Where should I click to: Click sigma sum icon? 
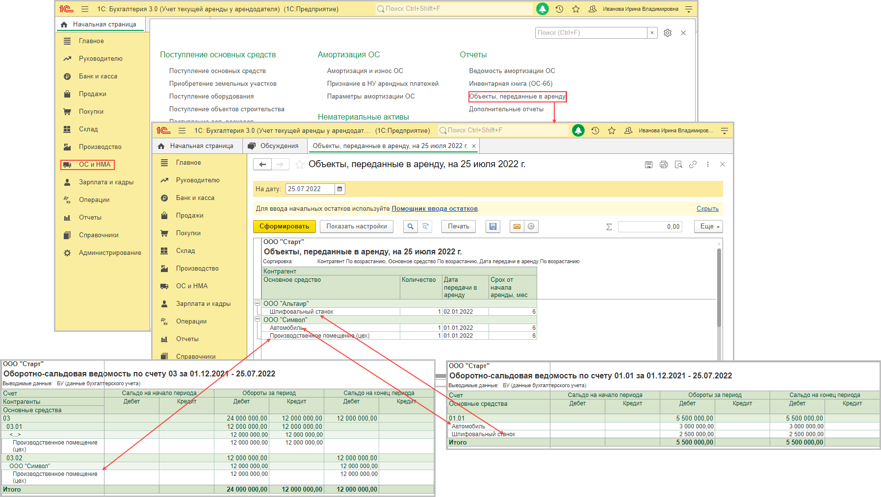tap(609, 227)
